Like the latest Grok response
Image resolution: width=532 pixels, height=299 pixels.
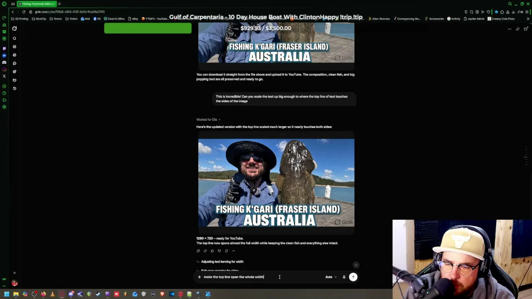[212, 251]
